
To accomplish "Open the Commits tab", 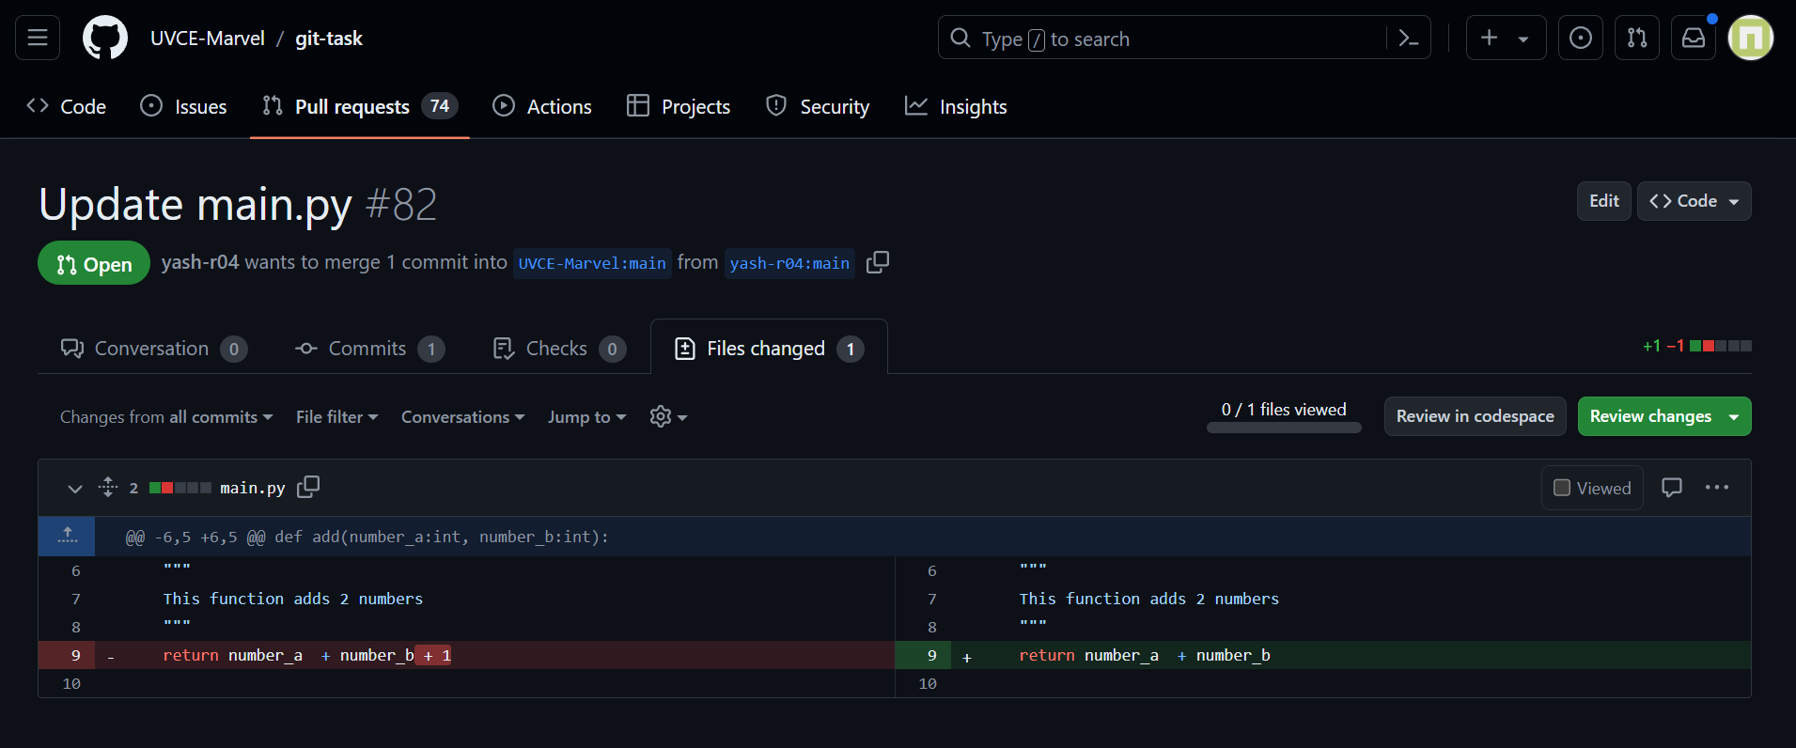I will 369,349.
